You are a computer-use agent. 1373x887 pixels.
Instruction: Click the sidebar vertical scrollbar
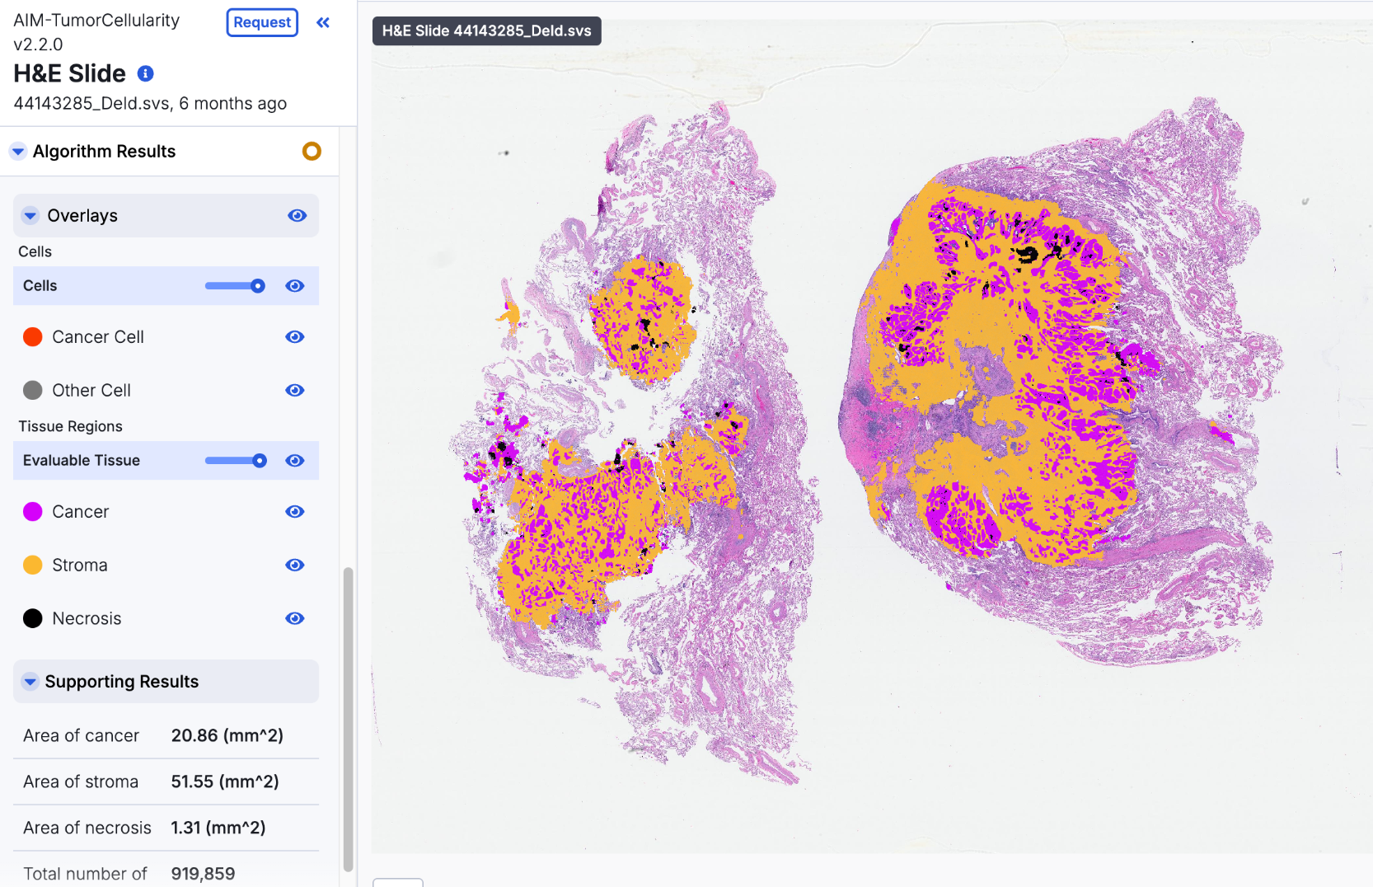coord(348,717)
